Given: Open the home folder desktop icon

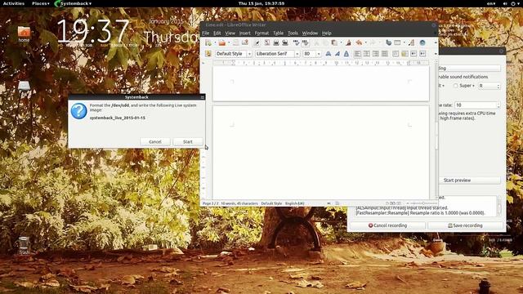Looking at the screenshot, I should (x=24, y=34).
